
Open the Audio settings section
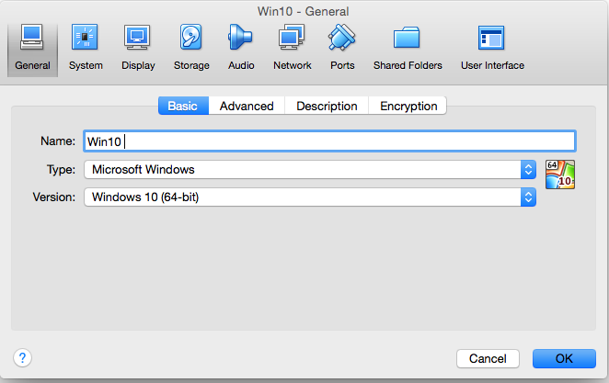[x=241, y=48]
